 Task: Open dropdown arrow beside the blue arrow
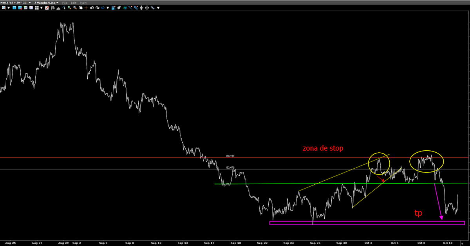coord(108,8)
